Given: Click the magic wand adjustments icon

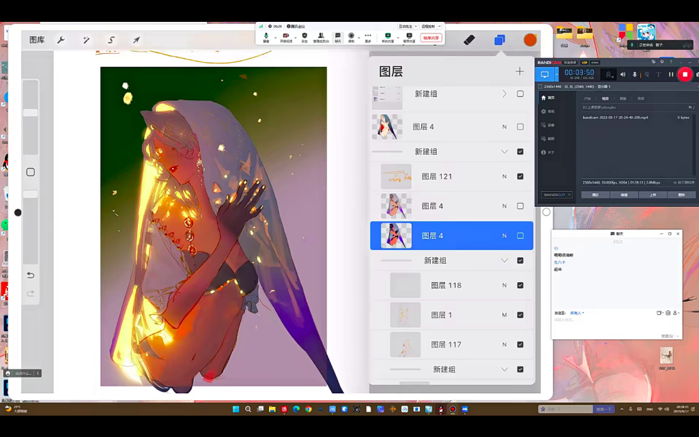Looking at the screenshot, I should pos(85,40).
